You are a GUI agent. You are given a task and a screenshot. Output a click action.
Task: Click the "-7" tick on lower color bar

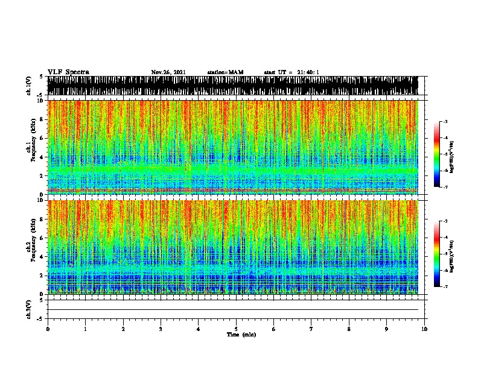(445, 287)
